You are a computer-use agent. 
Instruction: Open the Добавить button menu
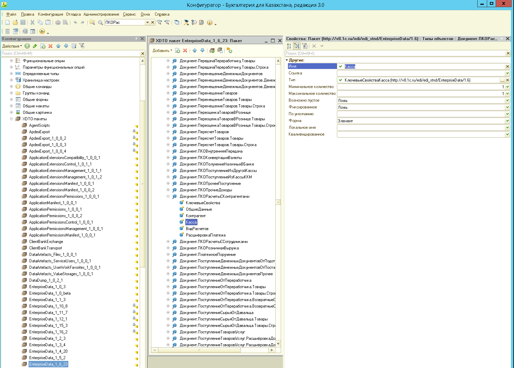click(x=162, y=51)
